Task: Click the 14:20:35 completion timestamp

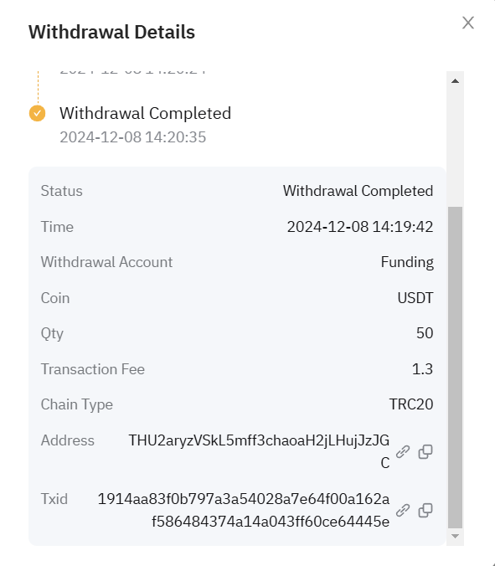Action: pos(133,137)
